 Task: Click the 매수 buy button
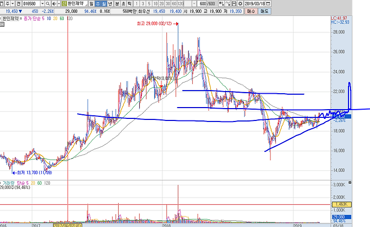coord(251,11)
